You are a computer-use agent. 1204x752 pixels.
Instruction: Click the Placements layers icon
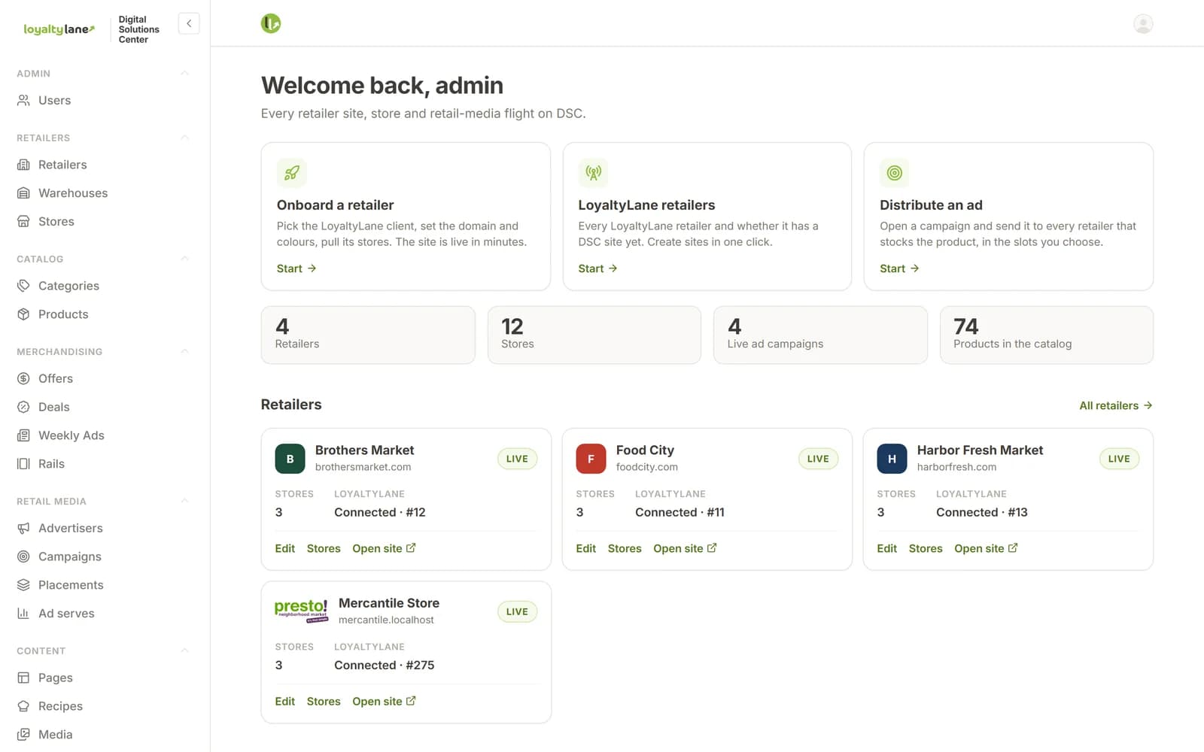(23, 585)
